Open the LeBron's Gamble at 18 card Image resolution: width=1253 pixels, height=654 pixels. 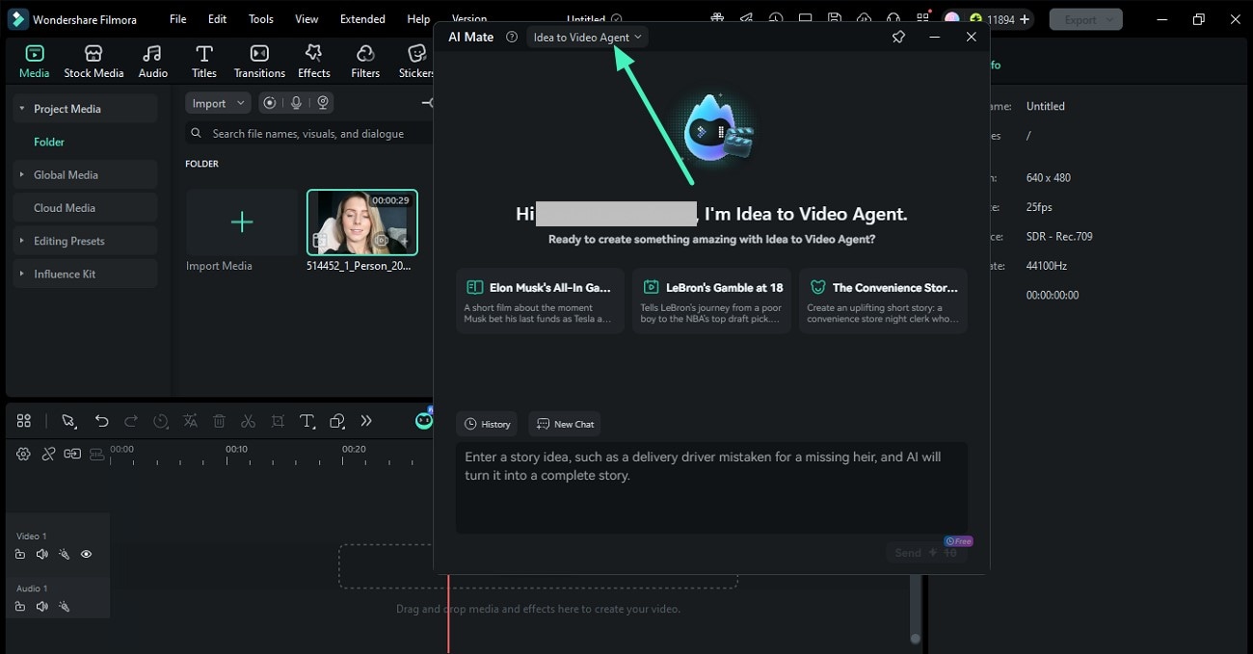711,301
